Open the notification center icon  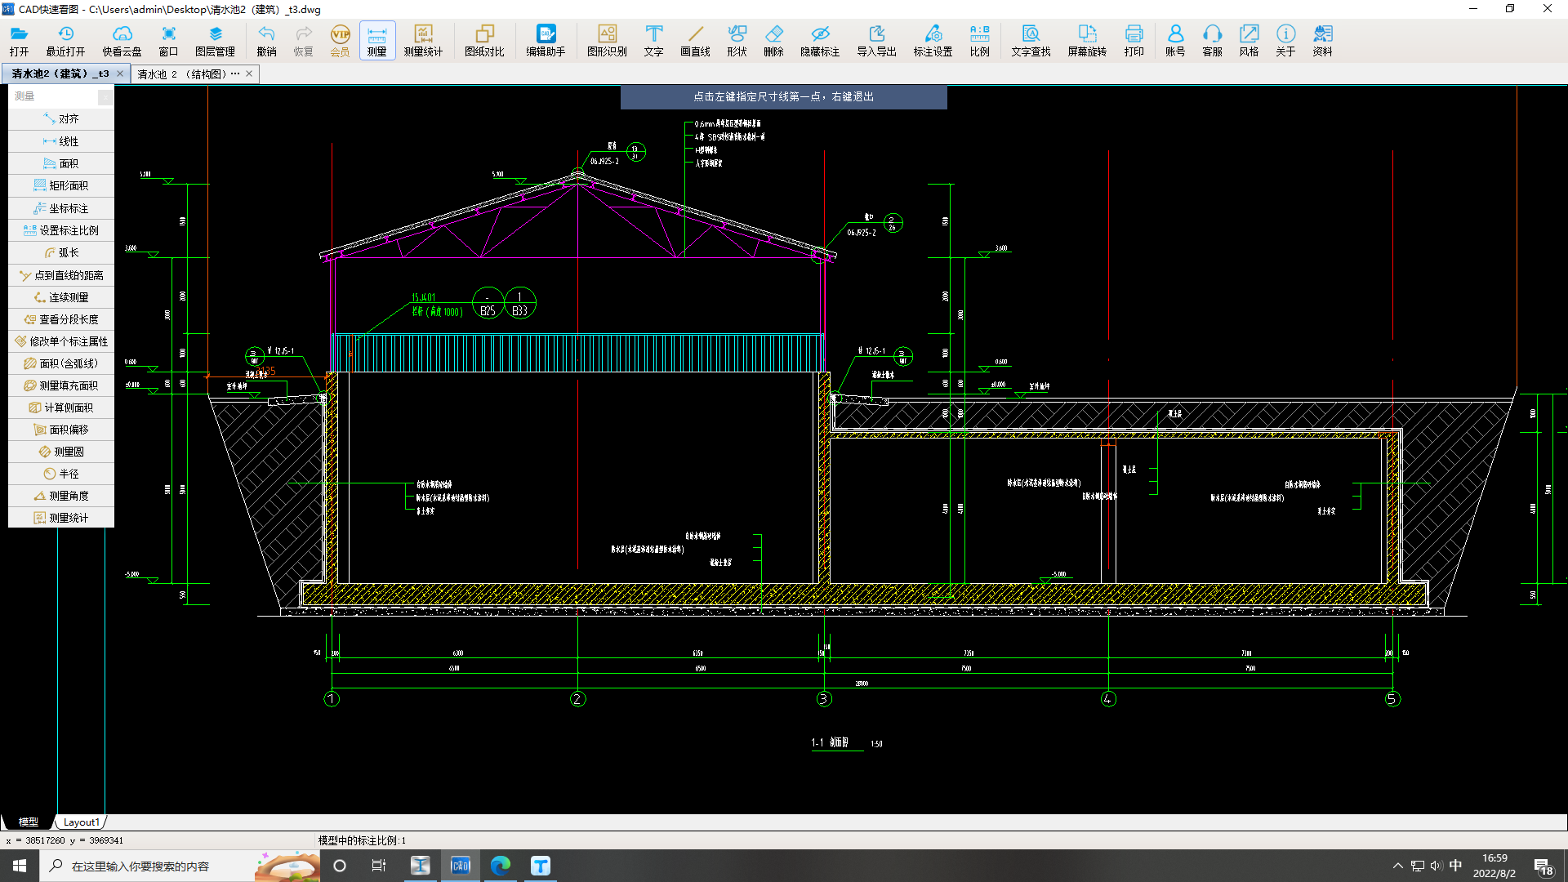tap(1543, 866)
